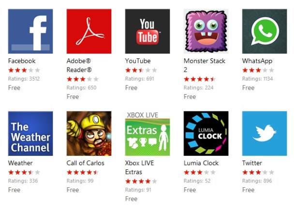
Task: Click the Facebook title link
Action: click(x=22, y=61)
